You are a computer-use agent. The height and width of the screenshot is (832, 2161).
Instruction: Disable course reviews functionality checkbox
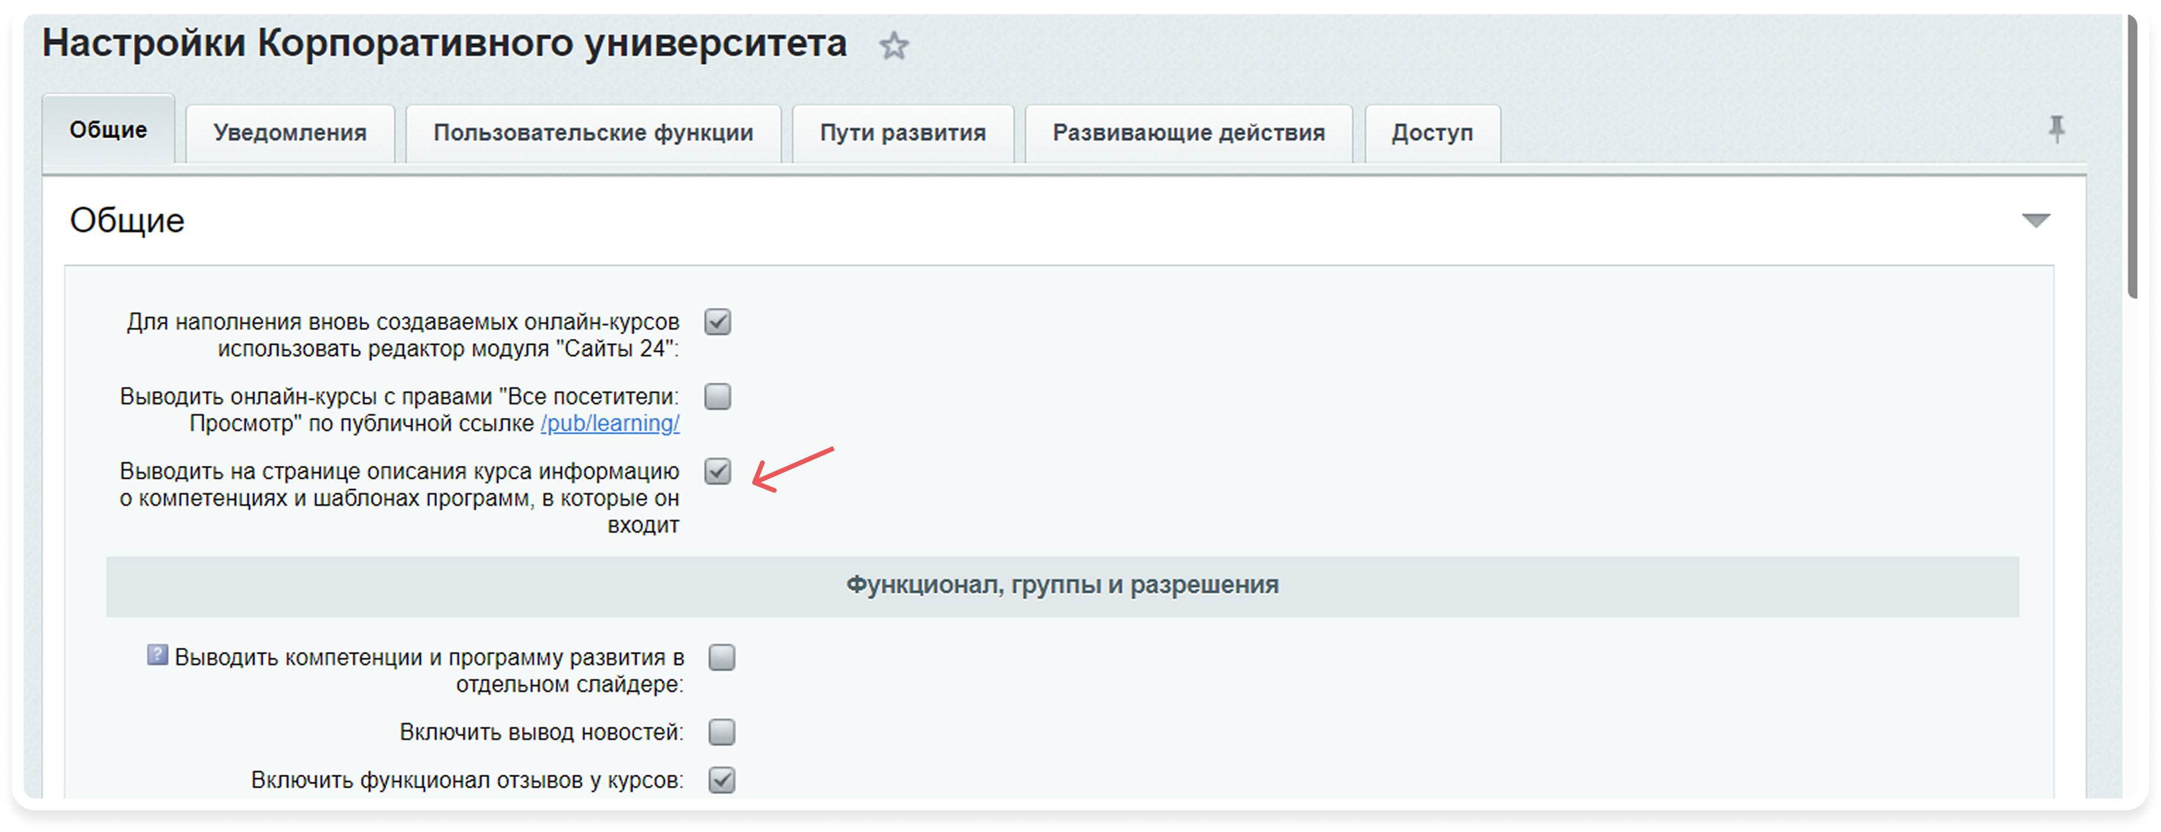pos(722,780)
